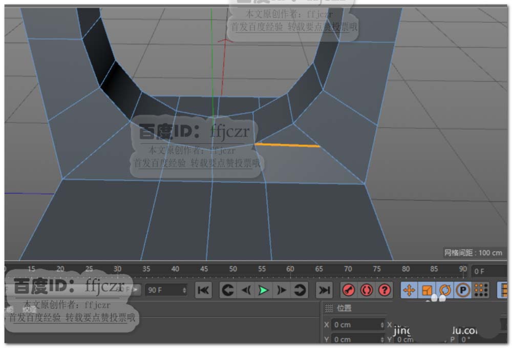Click frame 60 on the timeline ruler
Image resolution: width=512 pixels, height=348 pixels.
point(290,269)
